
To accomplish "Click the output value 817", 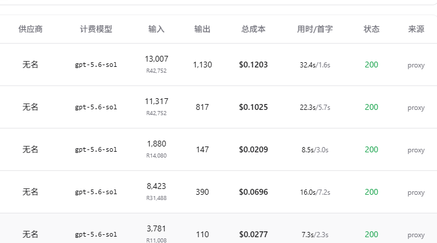I will [x=202, y=107].
